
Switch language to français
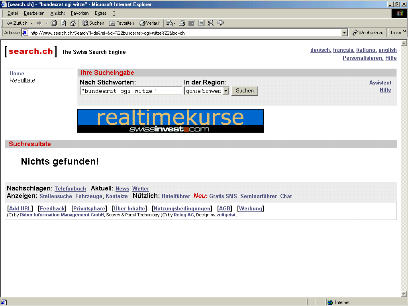(343, 50)
